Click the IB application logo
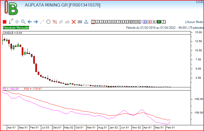 11,8
